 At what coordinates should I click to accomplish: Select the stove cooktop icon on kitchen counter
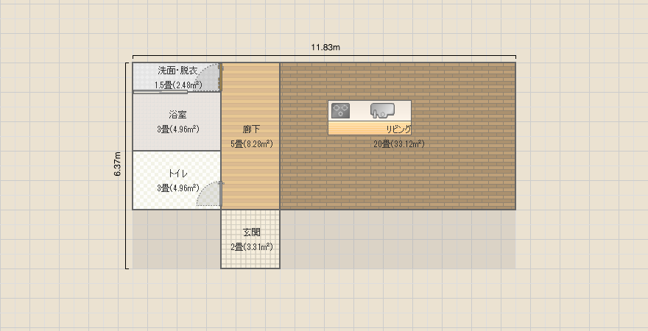coord(340,110)
